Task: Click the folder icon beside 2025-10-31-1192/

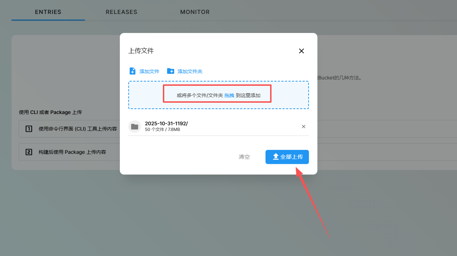Action: tap(134, 126)
